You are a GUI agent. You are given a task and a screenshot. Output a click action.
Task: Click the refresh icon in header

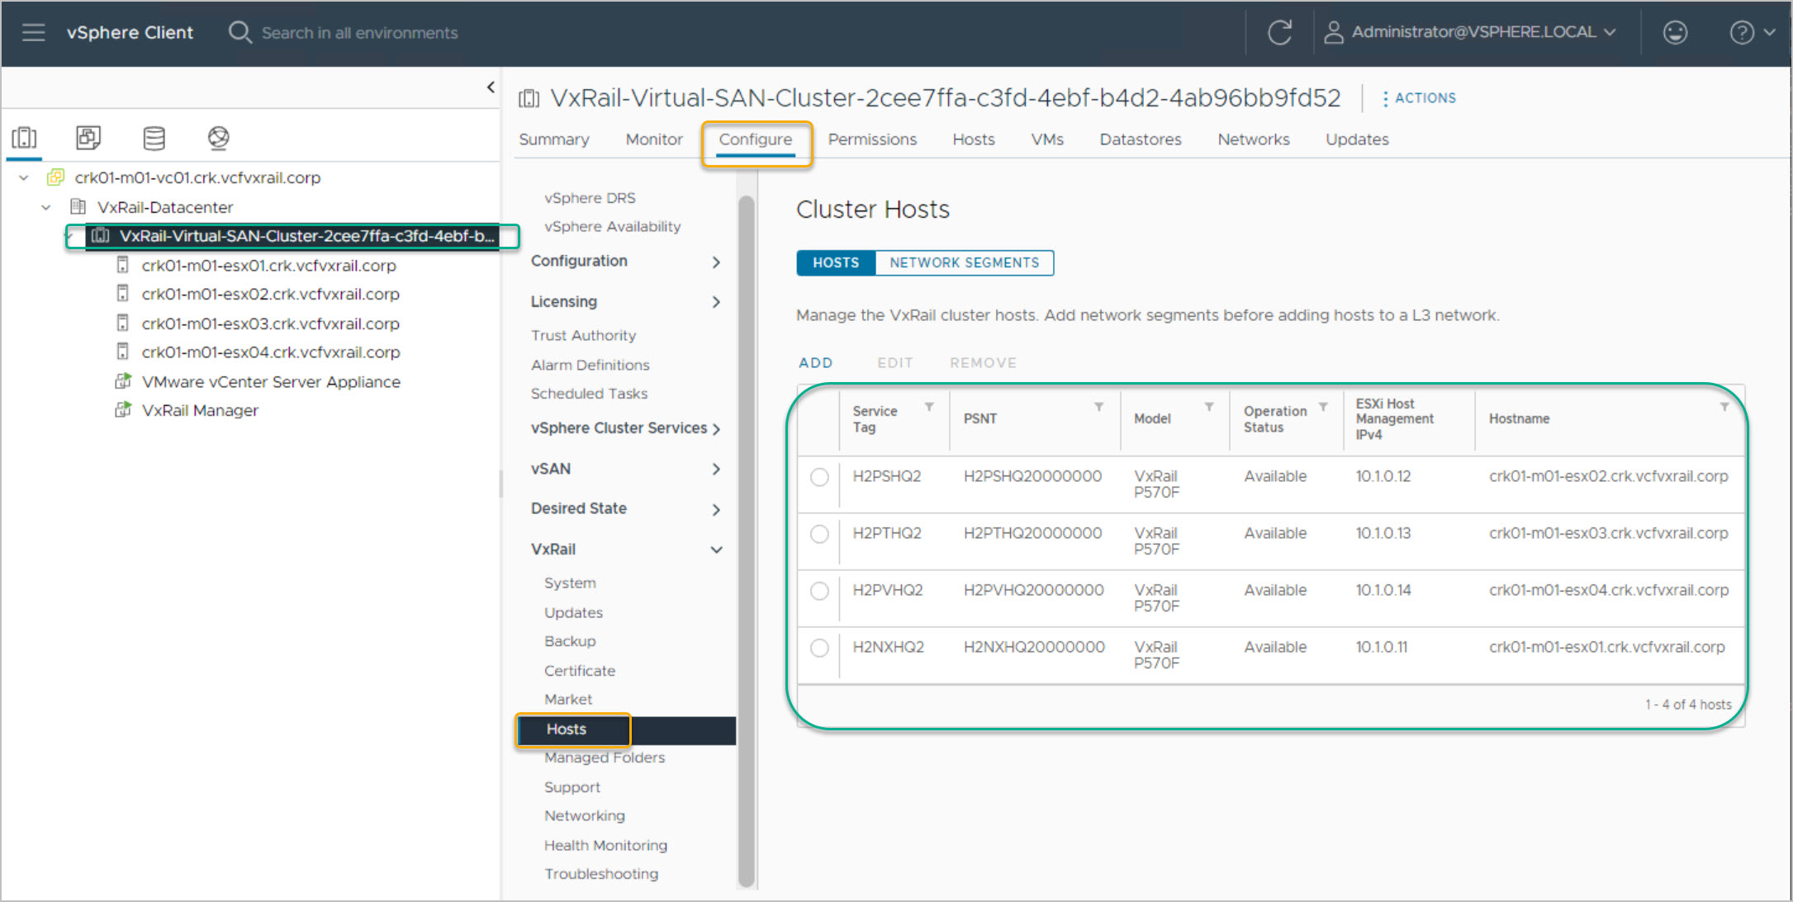click(1279, 32)
